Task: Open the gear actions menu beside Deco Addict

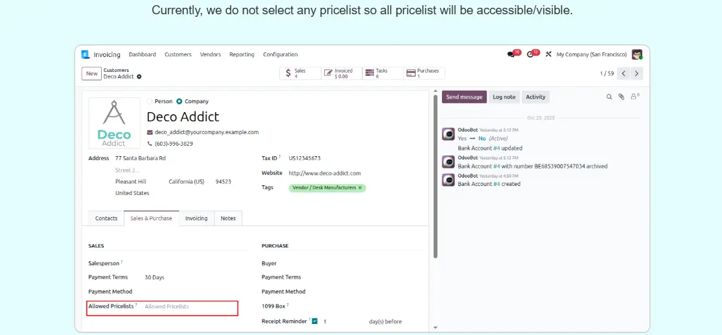Action: tap(139, 76)
